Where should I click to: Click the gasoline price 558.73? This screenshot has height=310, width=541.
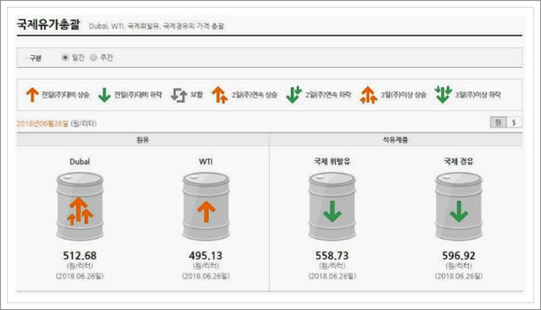coord(332,255)
